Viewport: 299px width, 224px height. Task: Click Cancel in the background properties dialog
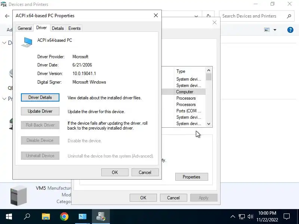pos(173,198)
